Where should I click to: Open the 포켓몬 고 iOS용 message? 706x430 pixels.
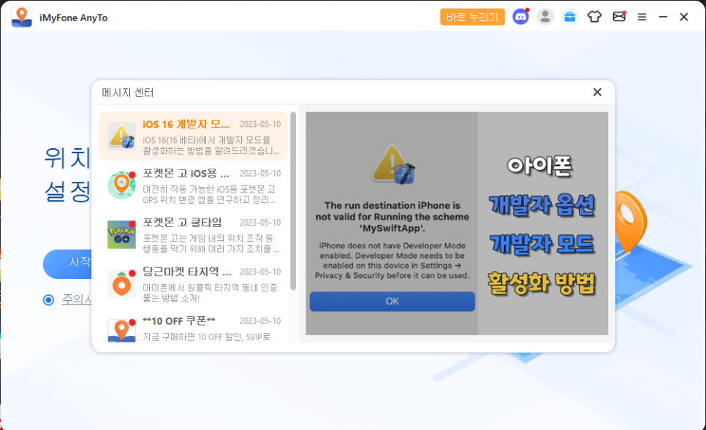(193, 185)
